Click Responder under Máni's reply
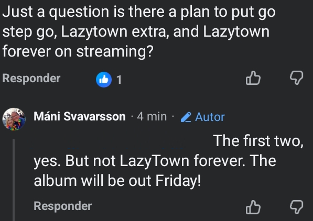The height and width of the screenshot is (221, 313). click(x=63, y=206)
